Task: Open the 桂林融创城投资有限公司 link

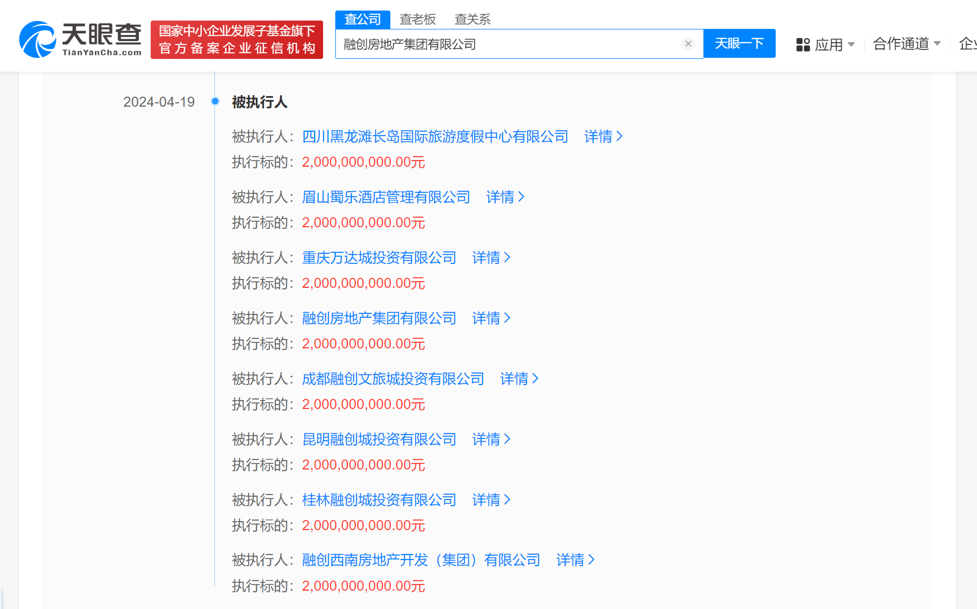Action: point(378,500)
